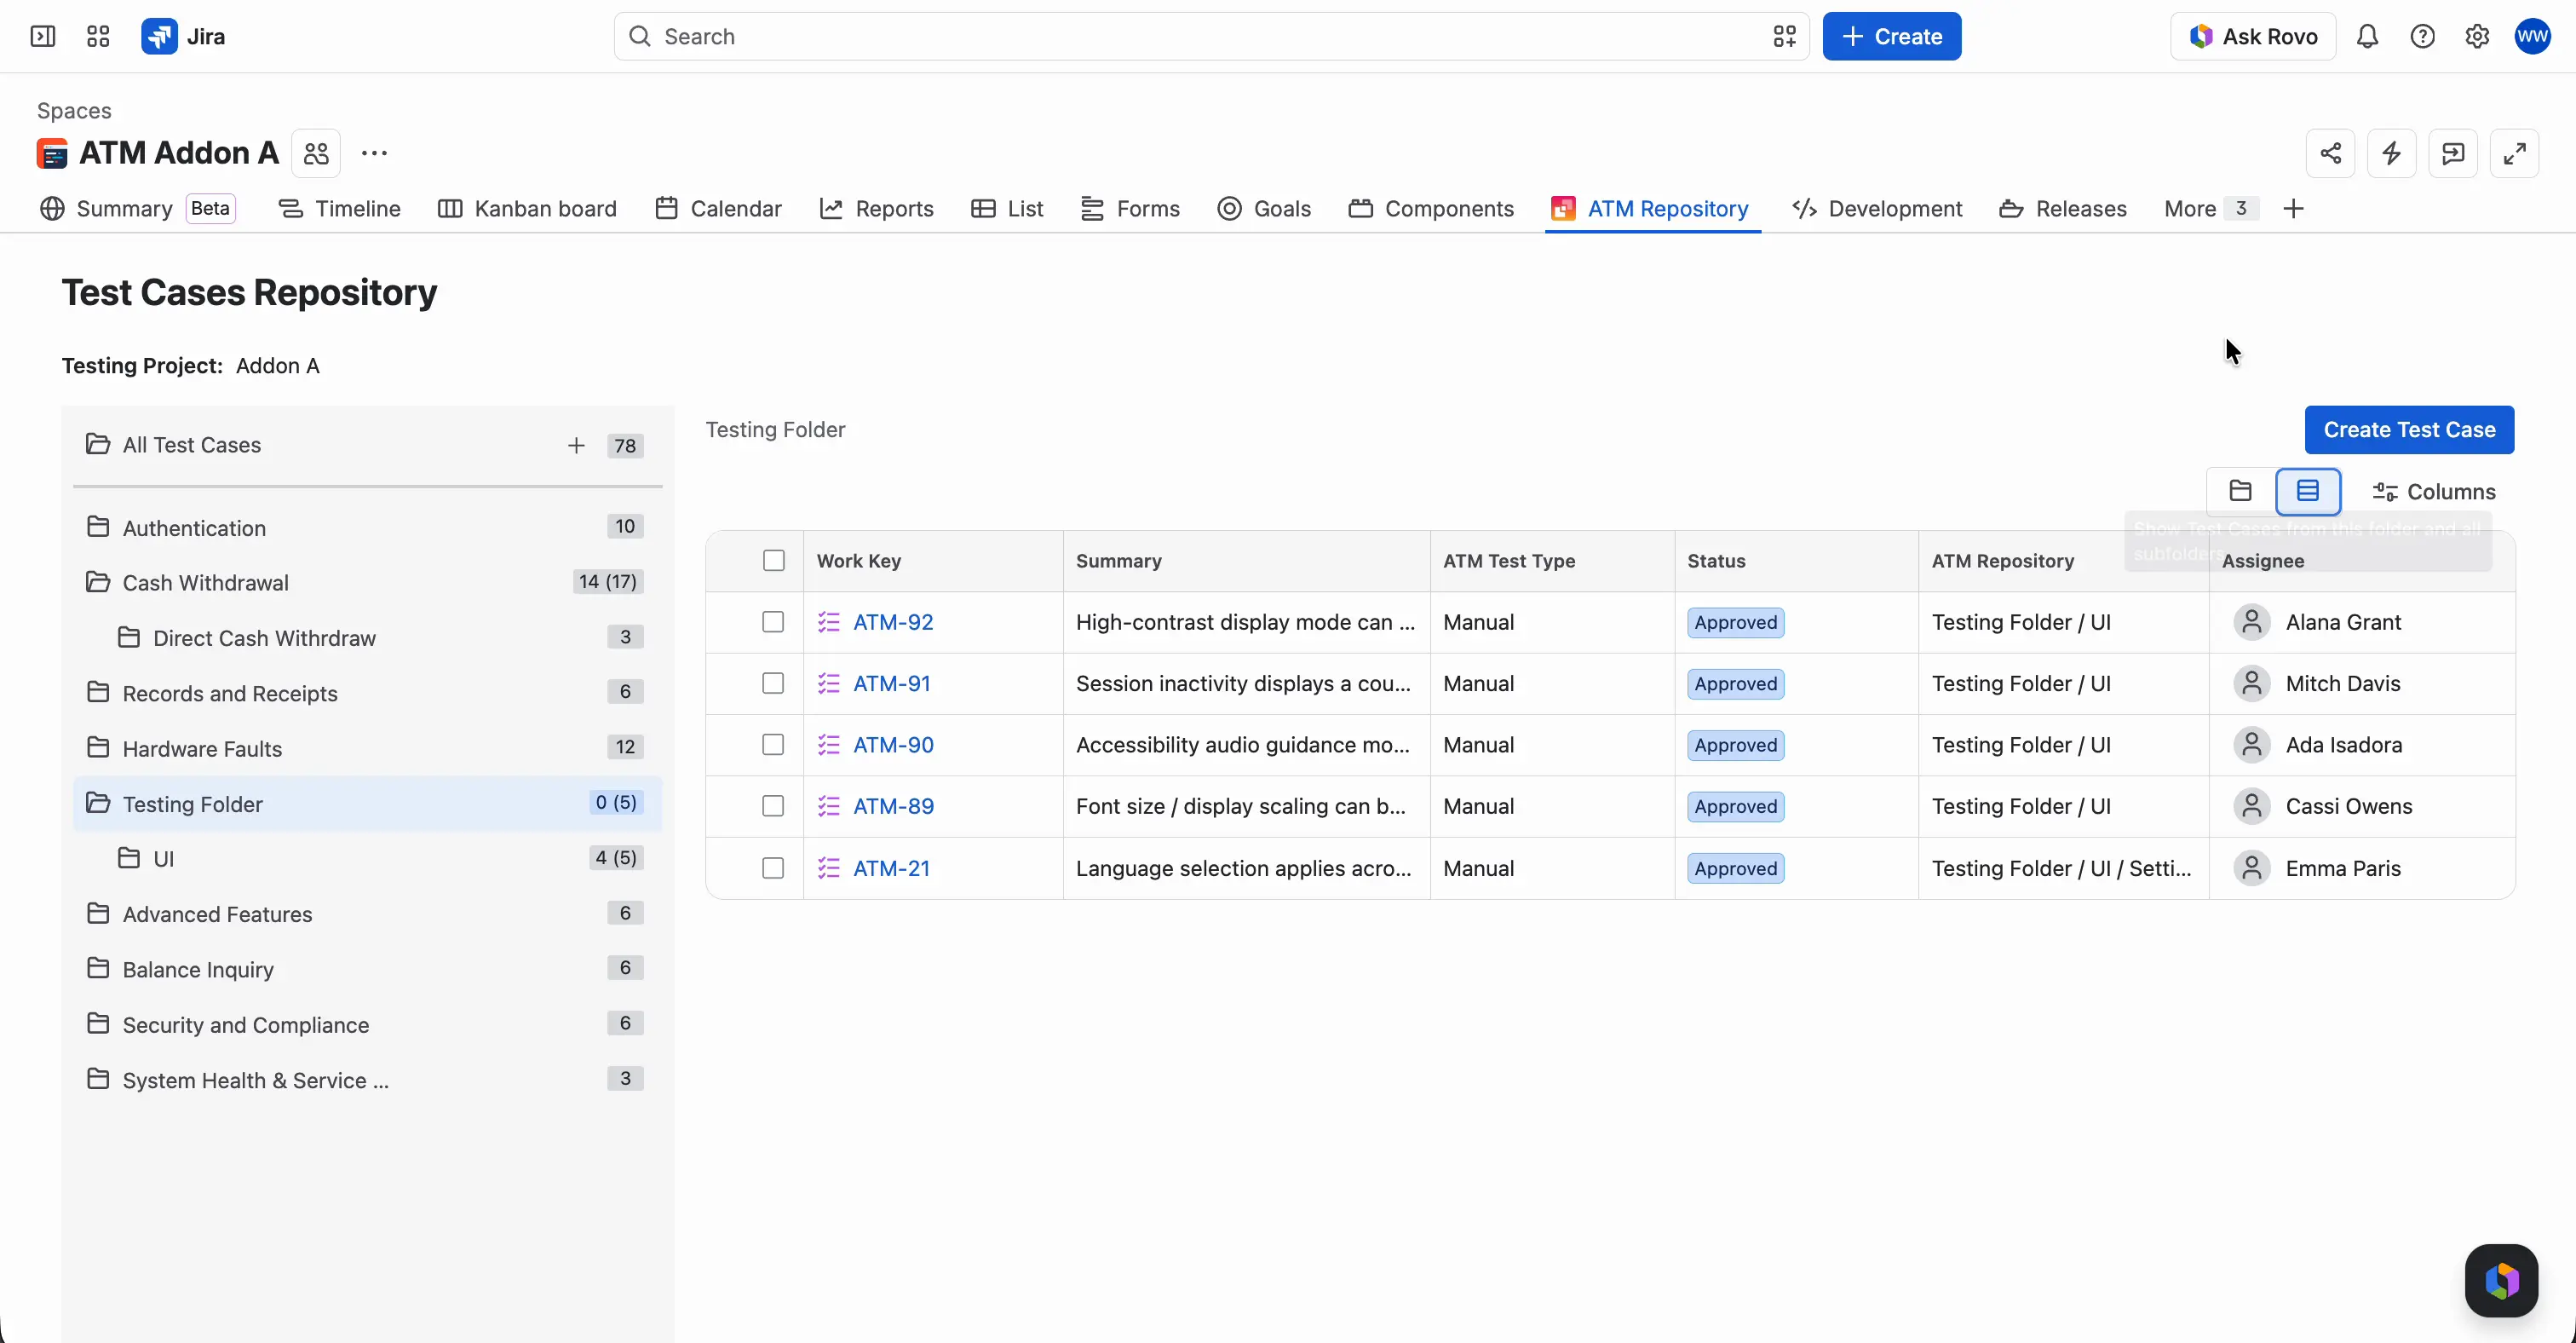This screenshot has width=2576, height=1343.
Task: Click the Jira logo
Action: pyautogui.click(x=183, y=37)
